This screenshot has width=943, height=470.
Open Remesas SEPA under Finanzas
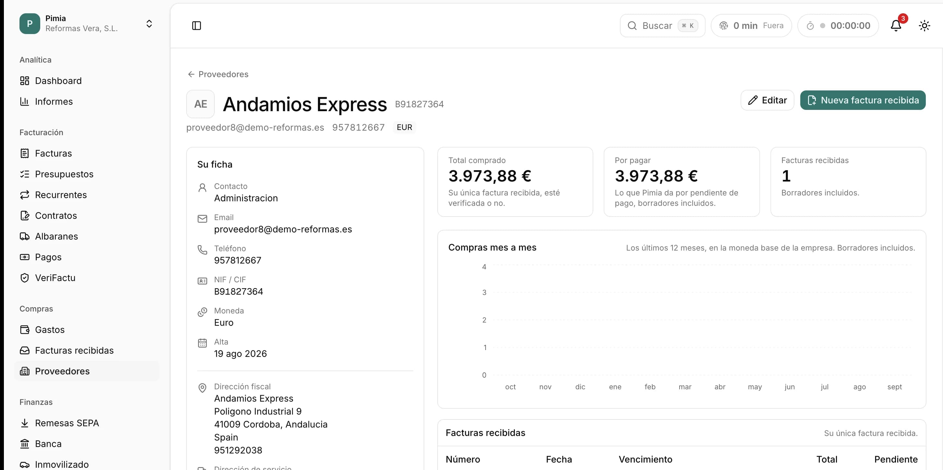click(87, 423)
